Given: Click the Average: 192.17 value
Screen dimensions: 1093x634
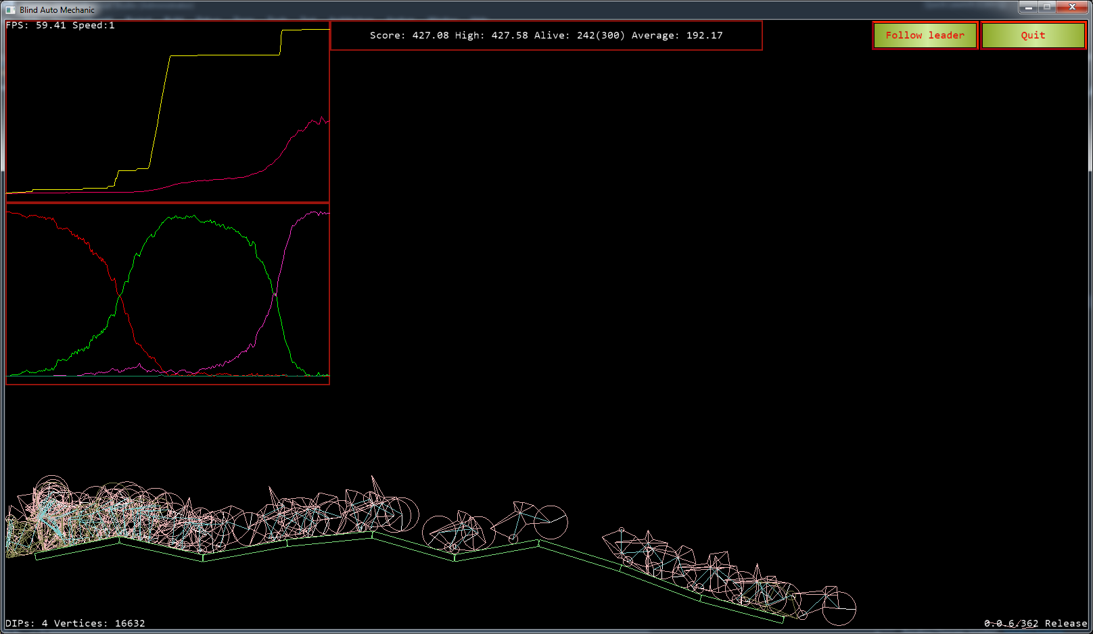Looking at the screenshot, I should pyautogui.click(x=677, y=35).
